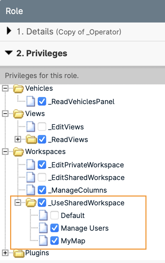Image resolution: width=165 pixels, height=263 pixels.
Task: Enable the _EditViews checkbox
Action: (x=42, y=127)
